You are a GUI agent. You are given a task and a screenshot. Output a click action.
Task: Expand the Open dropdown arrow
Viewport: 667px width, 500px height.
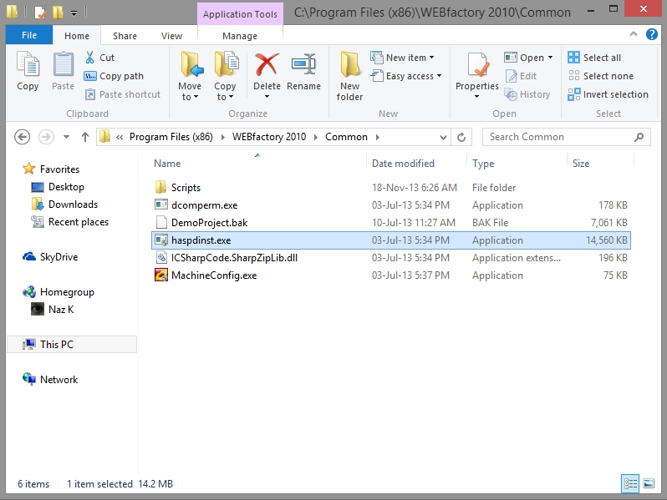(x=551, y=58)
